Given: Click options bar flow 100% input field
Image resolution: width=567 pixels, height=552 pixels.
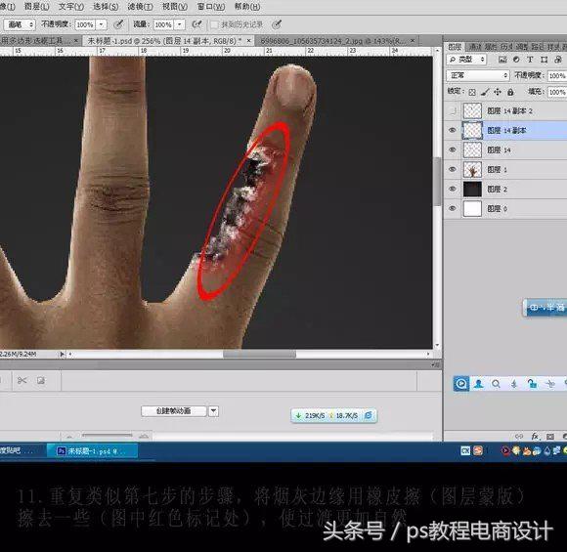Looking at the screenshot, I should click(164, 24).
